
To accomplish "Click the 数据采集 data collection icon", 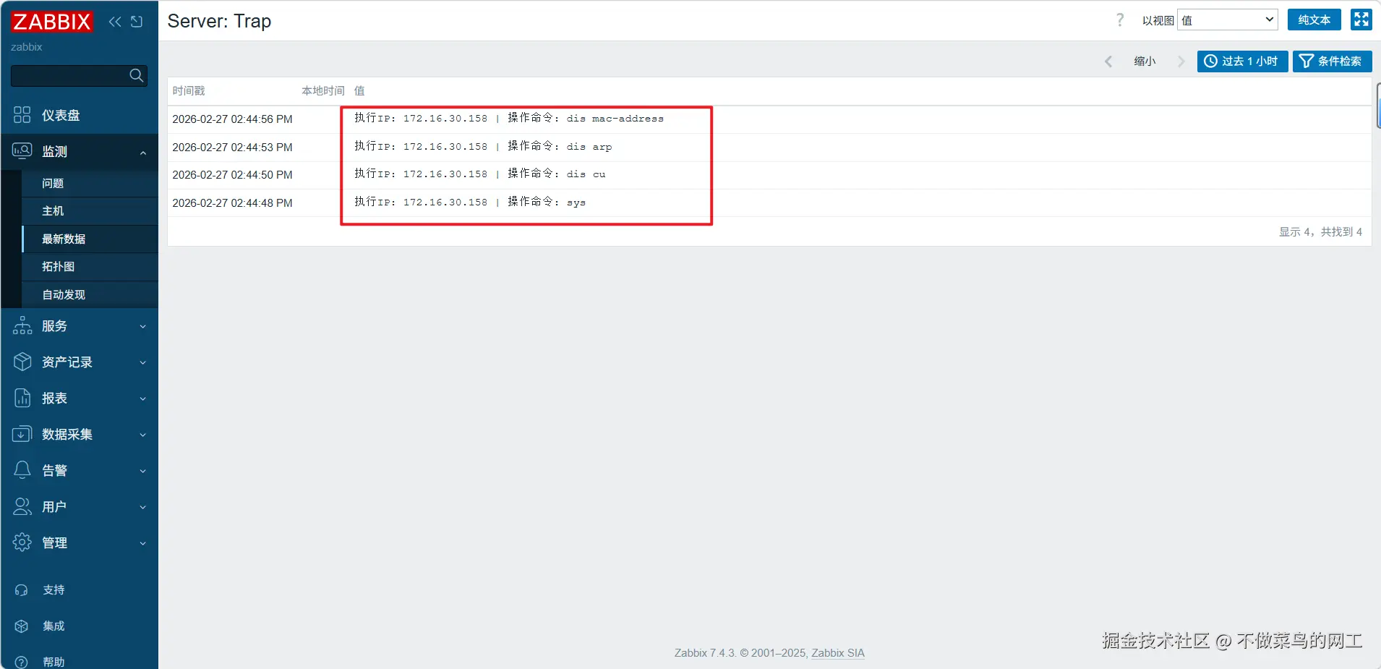I will click(x=22, y=434).
